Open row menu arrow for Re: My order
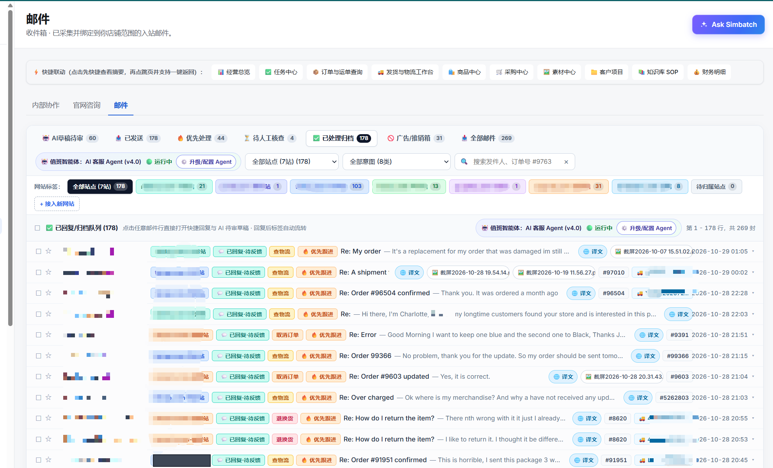The height and width of the screenshot is (468, 773). coord(753,251)
